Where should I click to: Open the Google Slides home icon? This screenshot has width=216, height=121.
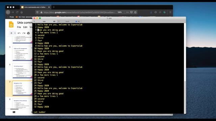click(x=11, y=25)
